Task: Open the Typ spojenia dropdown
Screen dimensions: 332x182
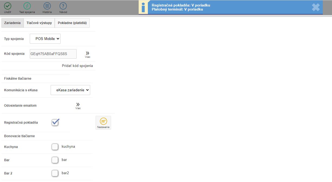Action: 45,39
